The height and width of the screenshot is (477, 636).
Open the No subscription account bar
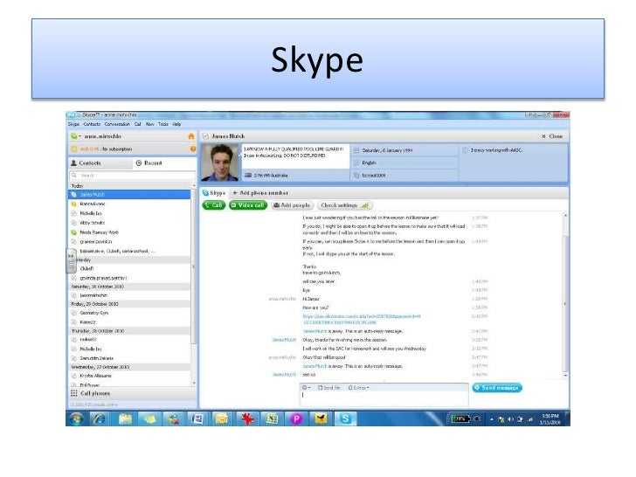click(x=131, y=149)
